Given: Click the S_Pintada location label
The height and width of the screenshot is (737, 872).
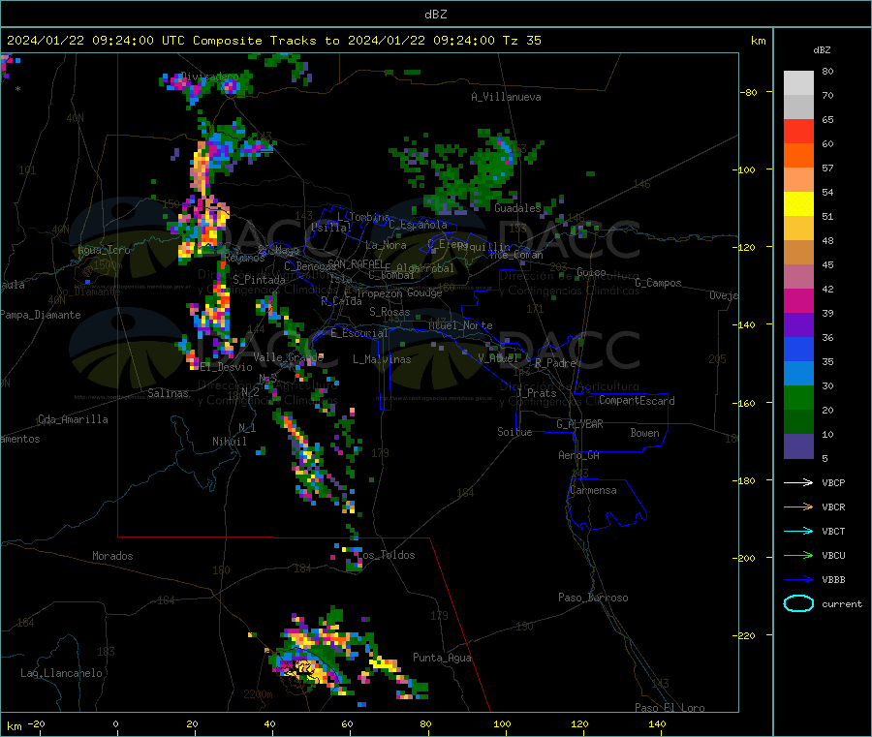Looking at the screenshot, I should coord(259,280).
